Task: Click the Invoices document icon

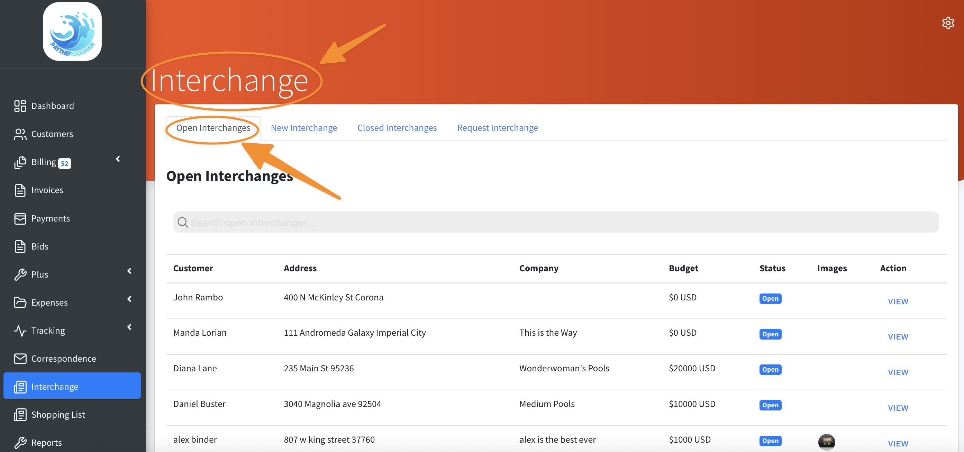Action: click(20, 190)
